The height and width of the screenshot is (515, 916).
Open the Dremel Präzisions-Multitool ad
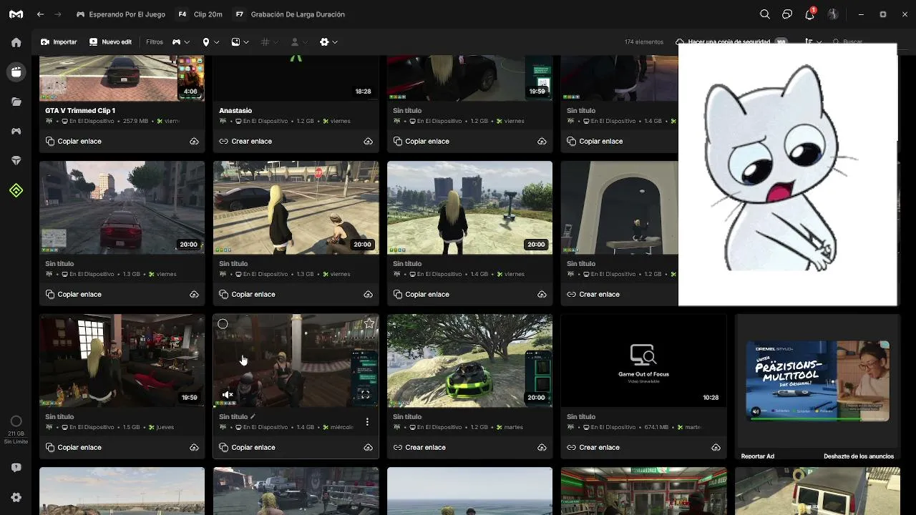(817, 381)
